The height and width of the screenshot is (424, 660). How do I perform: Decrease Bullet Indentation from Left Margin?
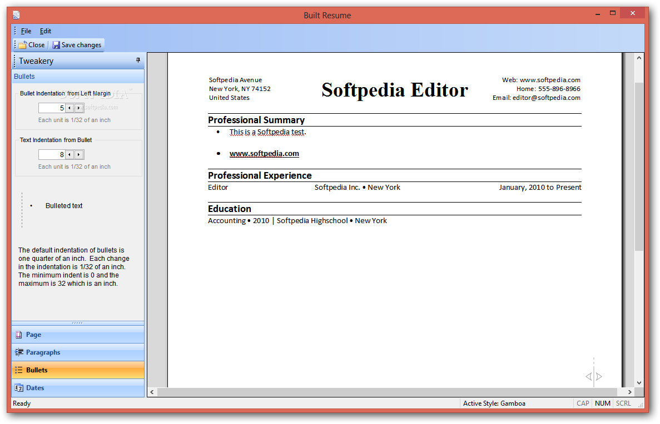click(70, 108)
